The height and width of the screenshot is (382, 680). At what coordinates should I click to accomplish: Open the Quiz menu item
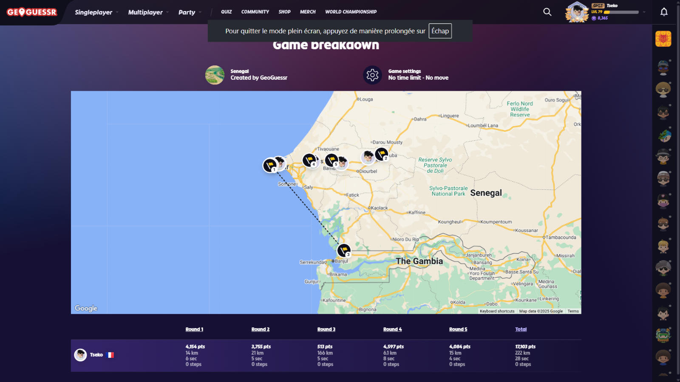point(226,12)
